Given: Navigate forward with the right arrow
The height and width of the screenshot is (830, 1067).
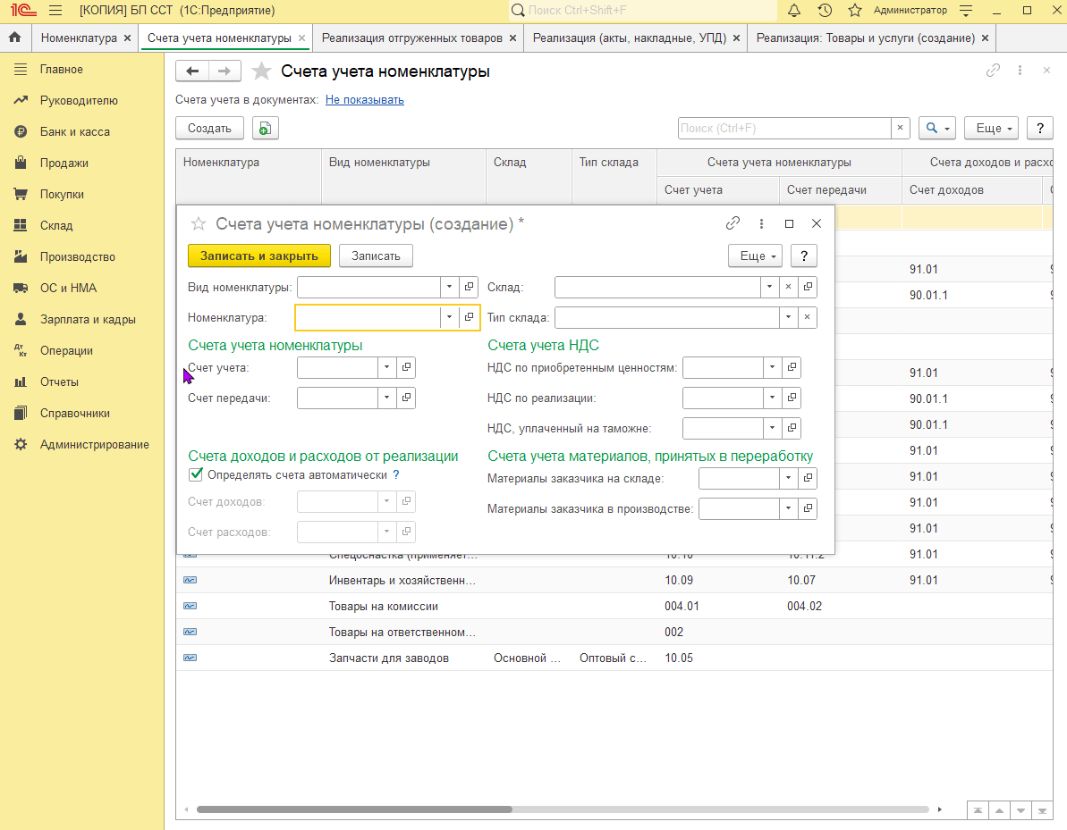Looking at the screenshot, I should coord(224,71).
